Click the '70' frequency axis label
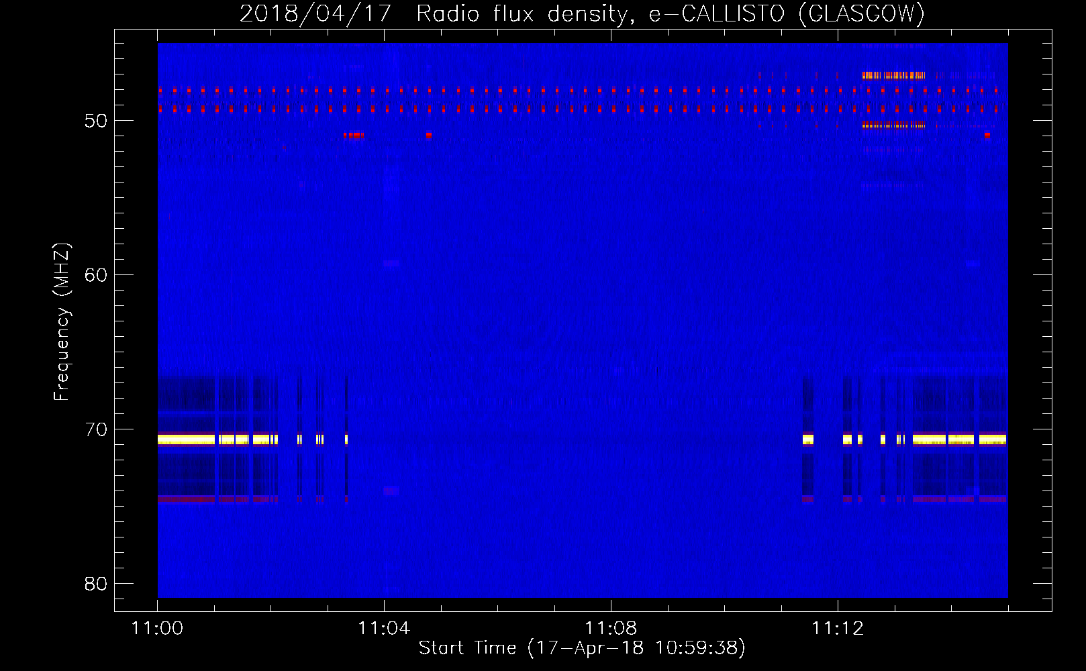Screen dimensions: 1086x671 tap(96, 429)
